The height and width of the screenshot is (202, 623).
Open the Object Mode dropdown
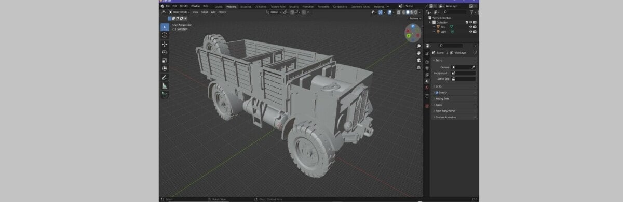pos(179,12)
